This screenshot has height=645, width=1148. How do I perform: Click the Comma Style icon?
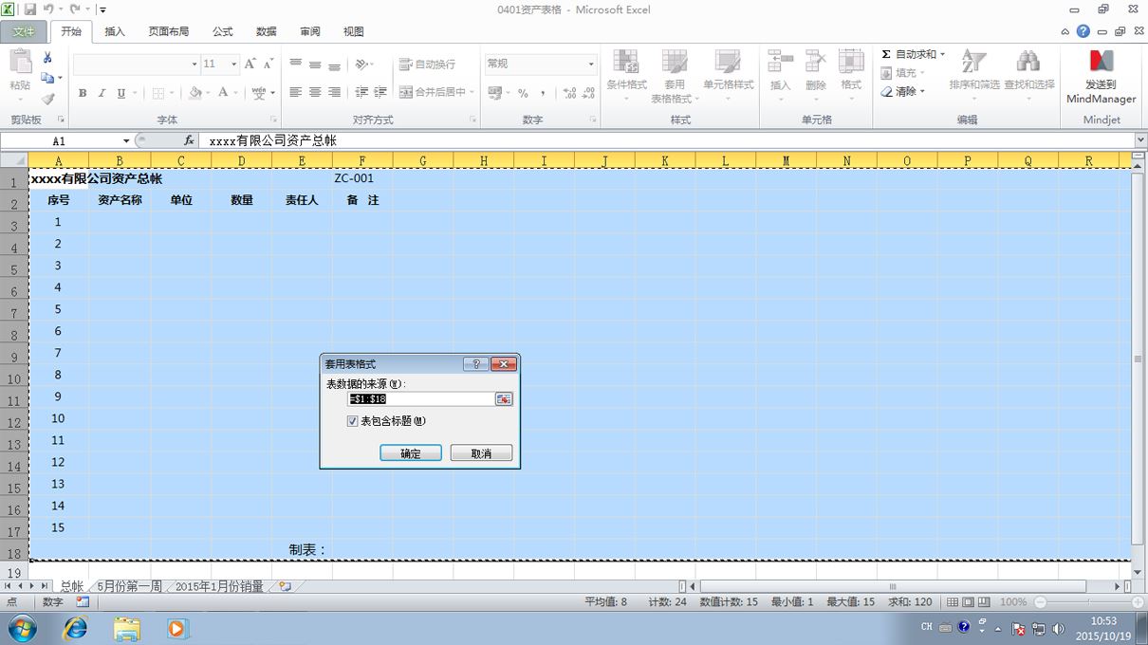click(x=542, y=93)
